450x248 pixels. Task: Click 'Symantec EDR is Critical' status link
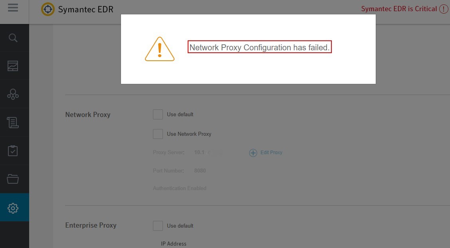click(x=399, y=9)
